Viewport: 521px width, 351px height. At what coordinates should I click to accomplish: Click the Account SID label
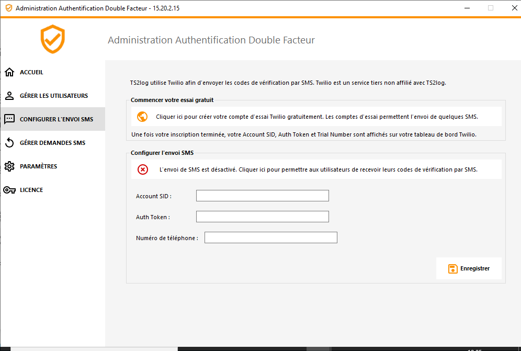coord(153,197)
